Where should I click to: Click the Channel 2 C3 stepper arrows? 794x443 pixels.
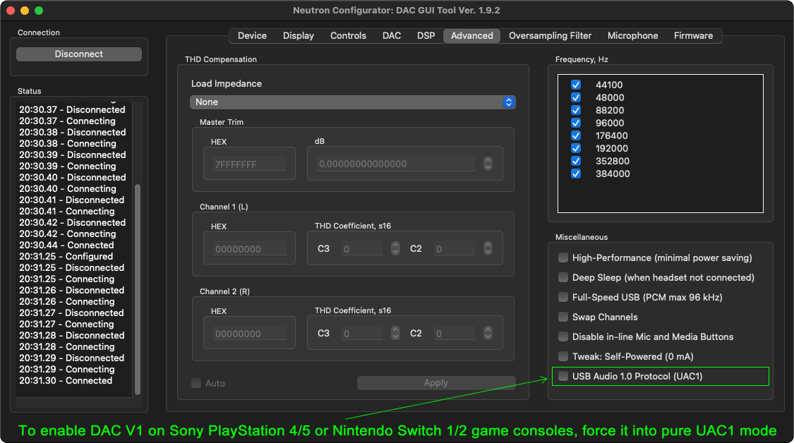pos(395,333)
